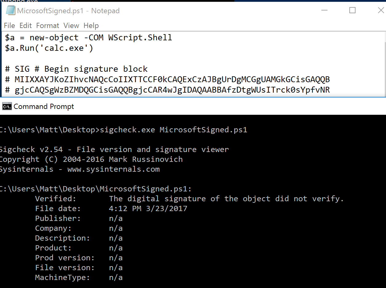This screenshot has height=288, width=386.
Task: Open the View menu in Notepad
Action: pos(71,26)
